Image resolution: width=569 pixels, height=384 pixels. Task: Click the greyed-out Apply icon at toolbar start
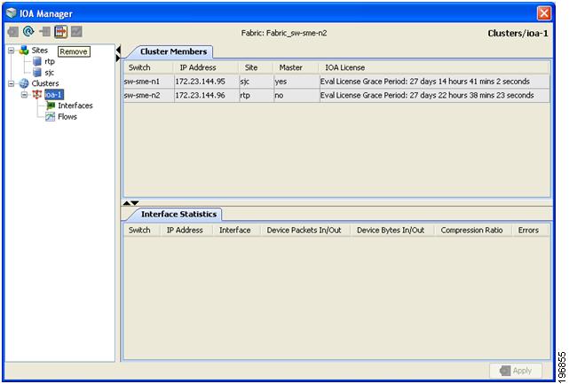(12, 32)
